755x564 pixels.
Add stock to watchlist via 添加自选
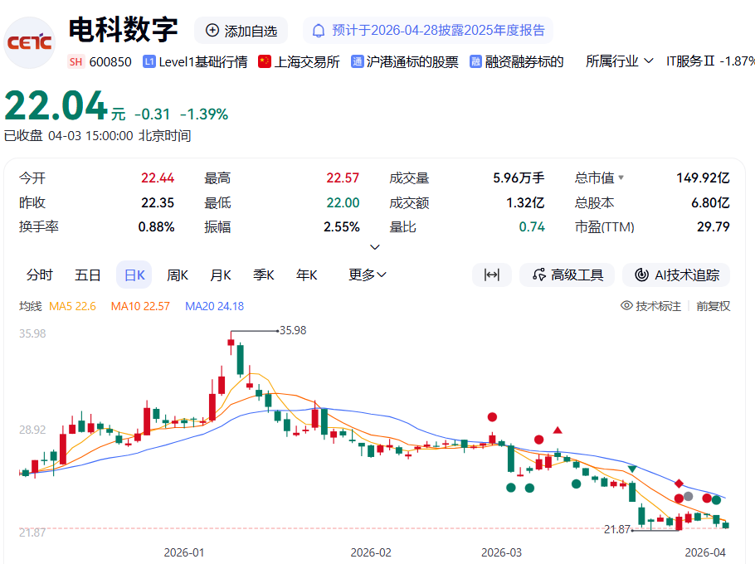241,31
